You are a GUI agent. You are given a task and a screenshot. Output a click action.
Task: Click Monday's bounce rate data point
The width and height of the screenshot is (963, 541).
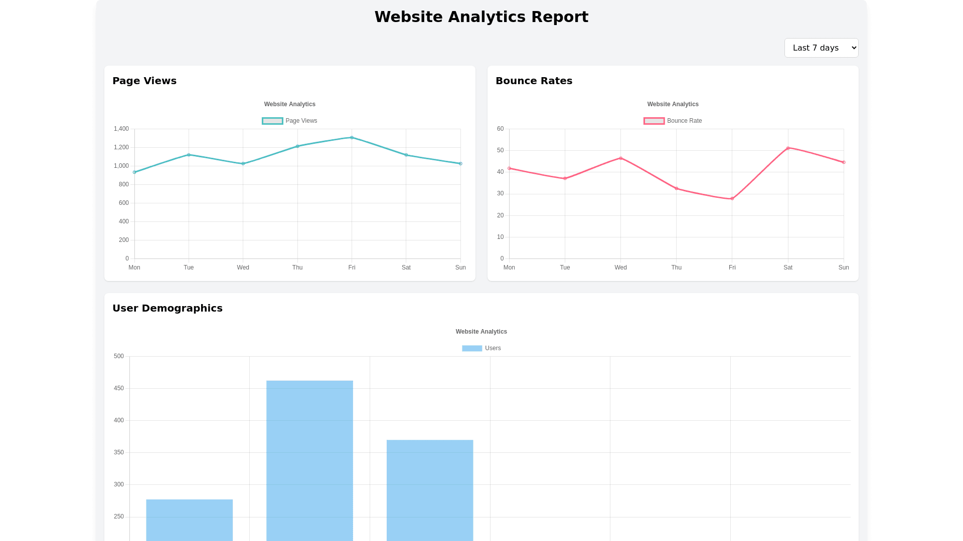pos(510,169)
